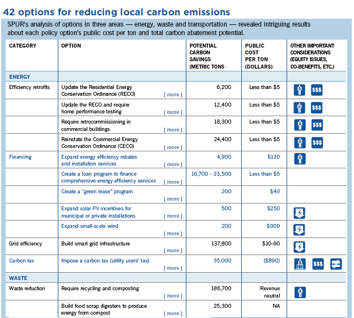Click the $10-90 cost value
Screen dimensions: 354x318
coord(271,244)
